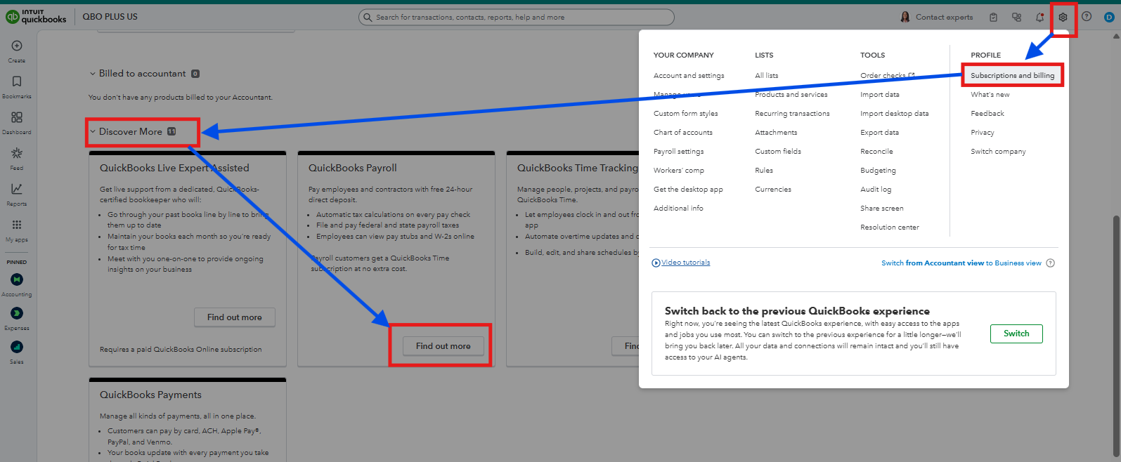Image resolution: width=1121 pixels, height=462 pixels.
Task: Click the help icon beside Business view
Action: tap(1051, 263)
